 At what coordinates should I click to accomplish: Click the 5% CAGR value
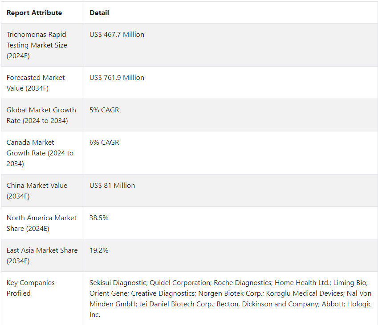[x=104, y=110]
